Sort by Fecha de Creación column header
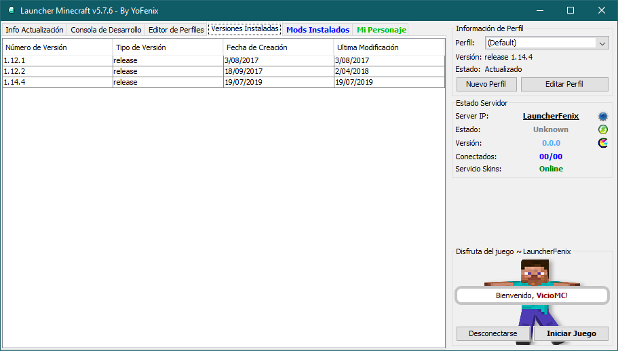 [x=278, y=47]
